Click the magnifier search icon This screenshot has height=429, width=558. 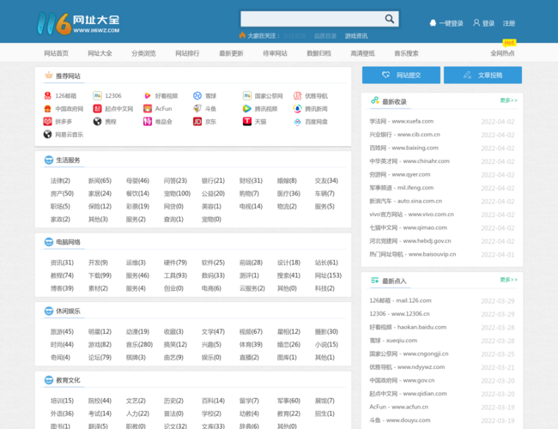pyautogui.click(x=389, y=19)
